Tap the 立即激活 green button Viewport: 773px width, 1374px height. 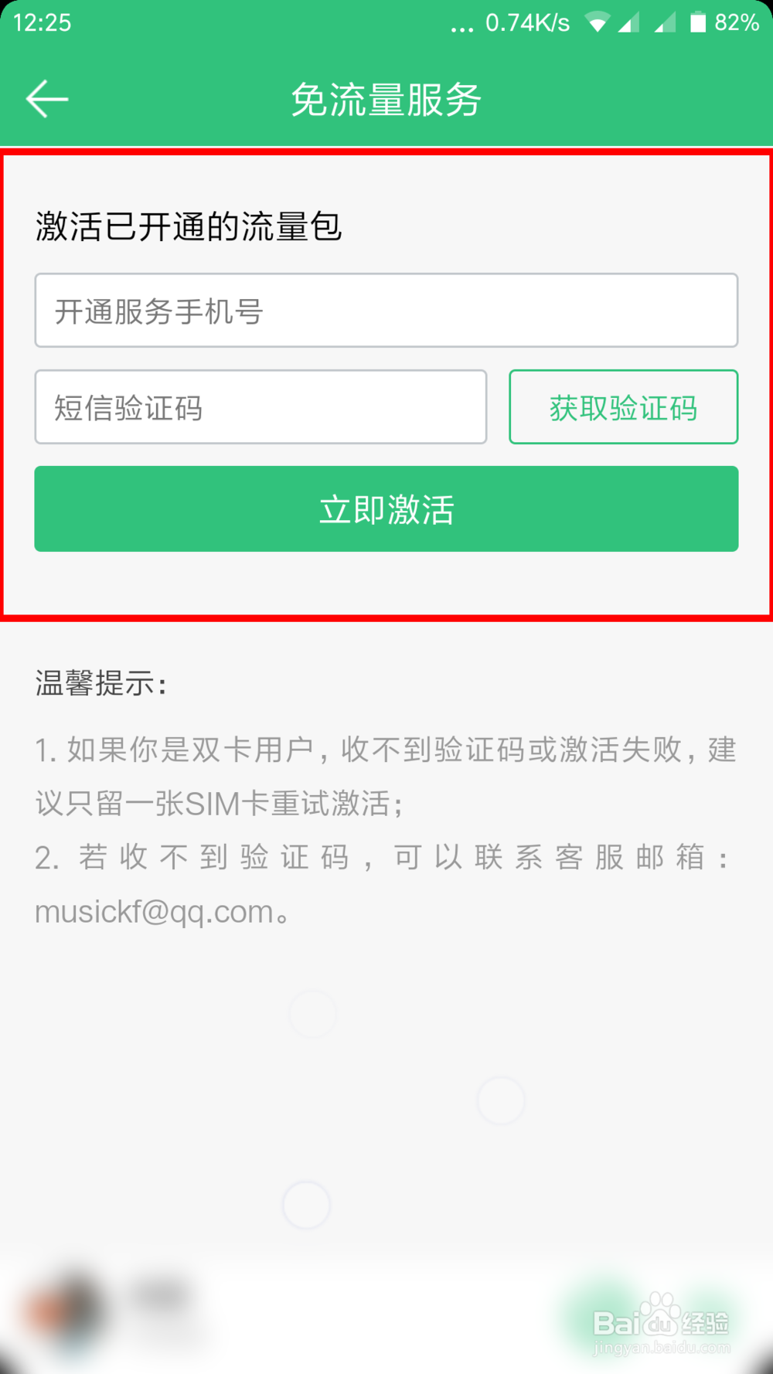386,508
